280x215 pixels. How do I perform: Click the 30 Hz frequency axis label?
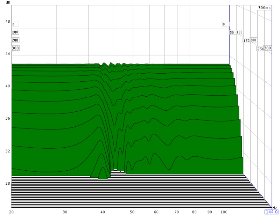65,212
